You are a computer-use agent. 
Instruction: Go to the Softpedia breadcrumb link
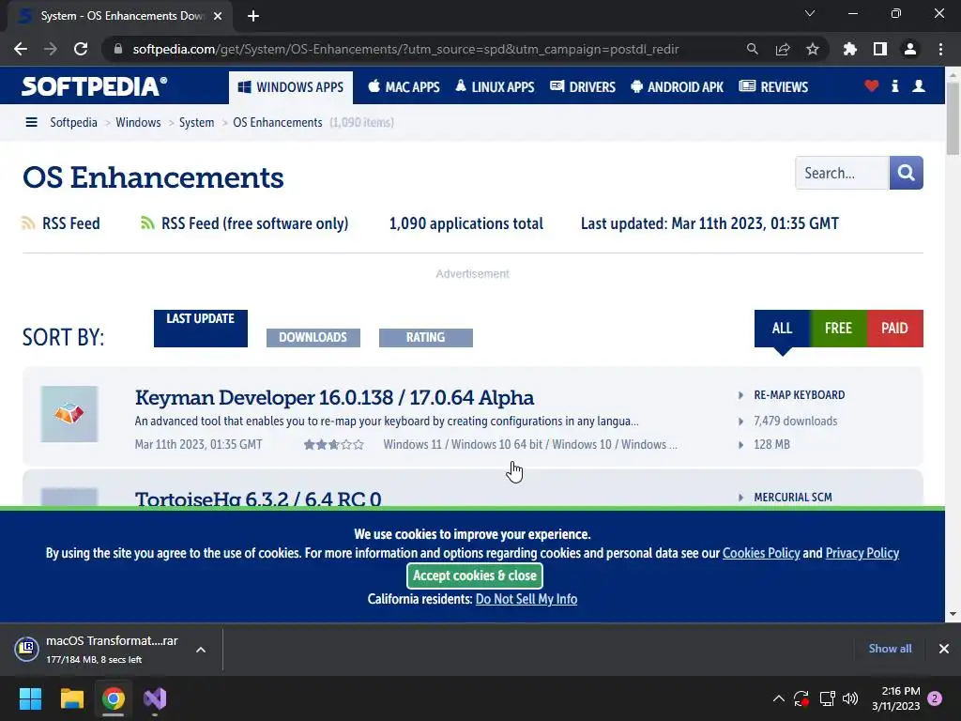tap(73, 123)
